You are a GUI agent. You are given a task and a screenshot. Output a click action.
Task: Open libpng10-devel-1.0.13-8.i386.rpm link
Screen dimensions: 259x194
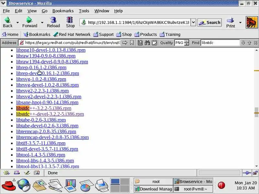(x=51, y=50)
